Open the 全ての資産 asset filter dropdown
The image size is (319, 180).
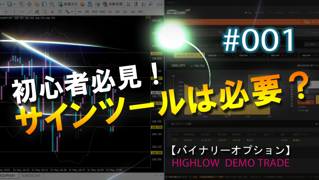coord(311,44)
